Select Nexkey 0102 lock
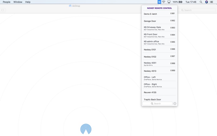Screen dimensions: 217x136 click(159, 57)
